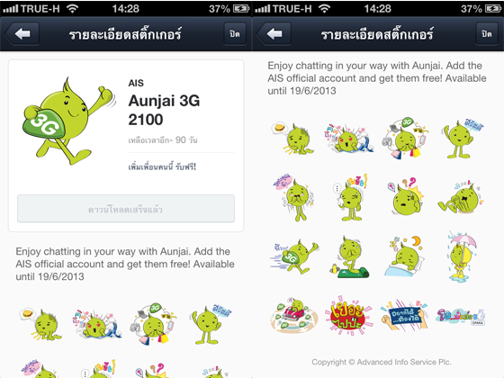Tap the large Aunjai 3G mascot image

coord(67,121)
